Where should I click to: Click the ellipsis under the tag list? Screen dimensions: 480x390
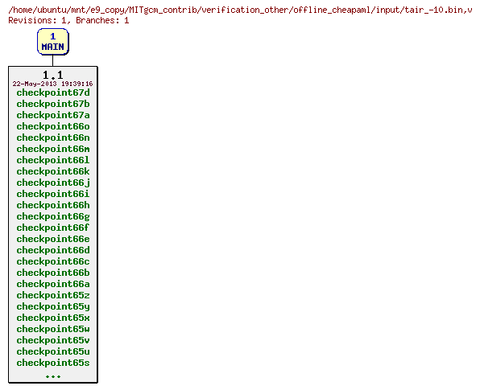point(53,376)
